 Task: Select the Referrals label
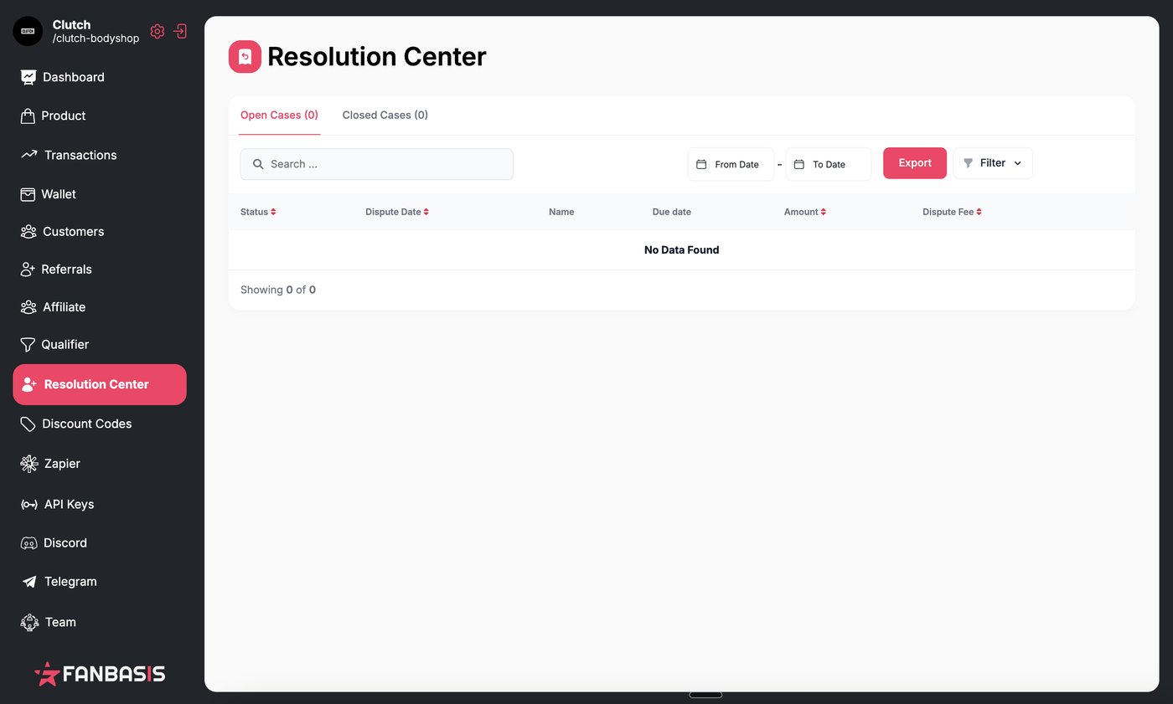[67, 270]
